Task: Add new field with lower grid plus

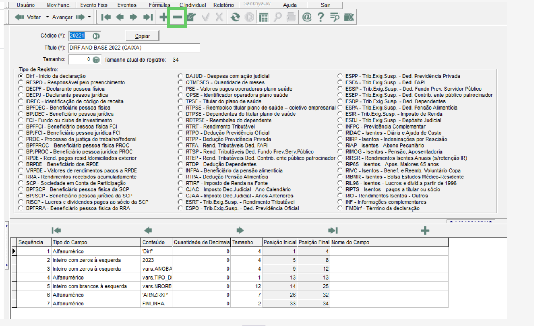Action: [x=425, y=230]
